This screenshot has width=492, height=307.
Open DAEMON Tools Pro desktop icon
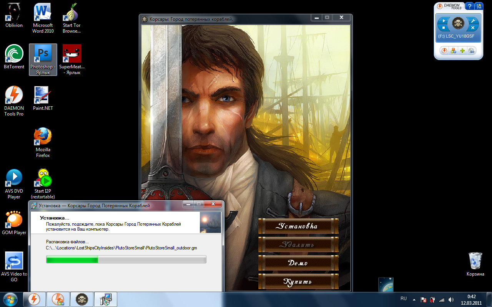pos(14,101)
